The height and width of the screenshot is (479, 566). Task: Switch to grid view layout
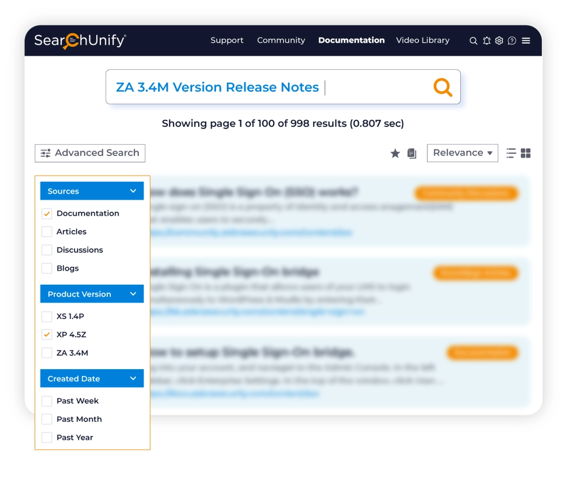coord(526,153)
